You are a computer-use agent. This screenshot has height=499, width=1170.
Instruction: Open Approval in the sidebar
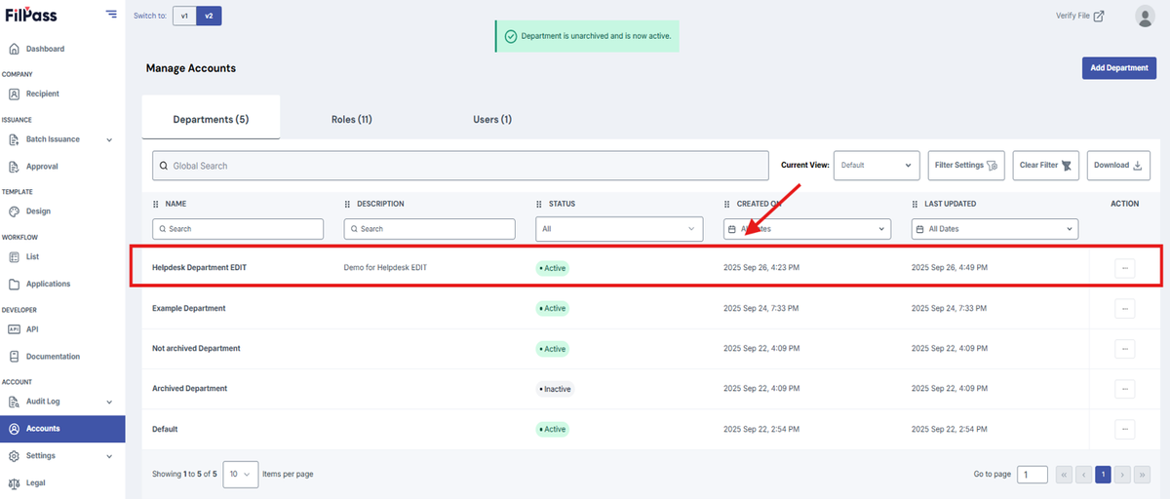click(42, 167)
